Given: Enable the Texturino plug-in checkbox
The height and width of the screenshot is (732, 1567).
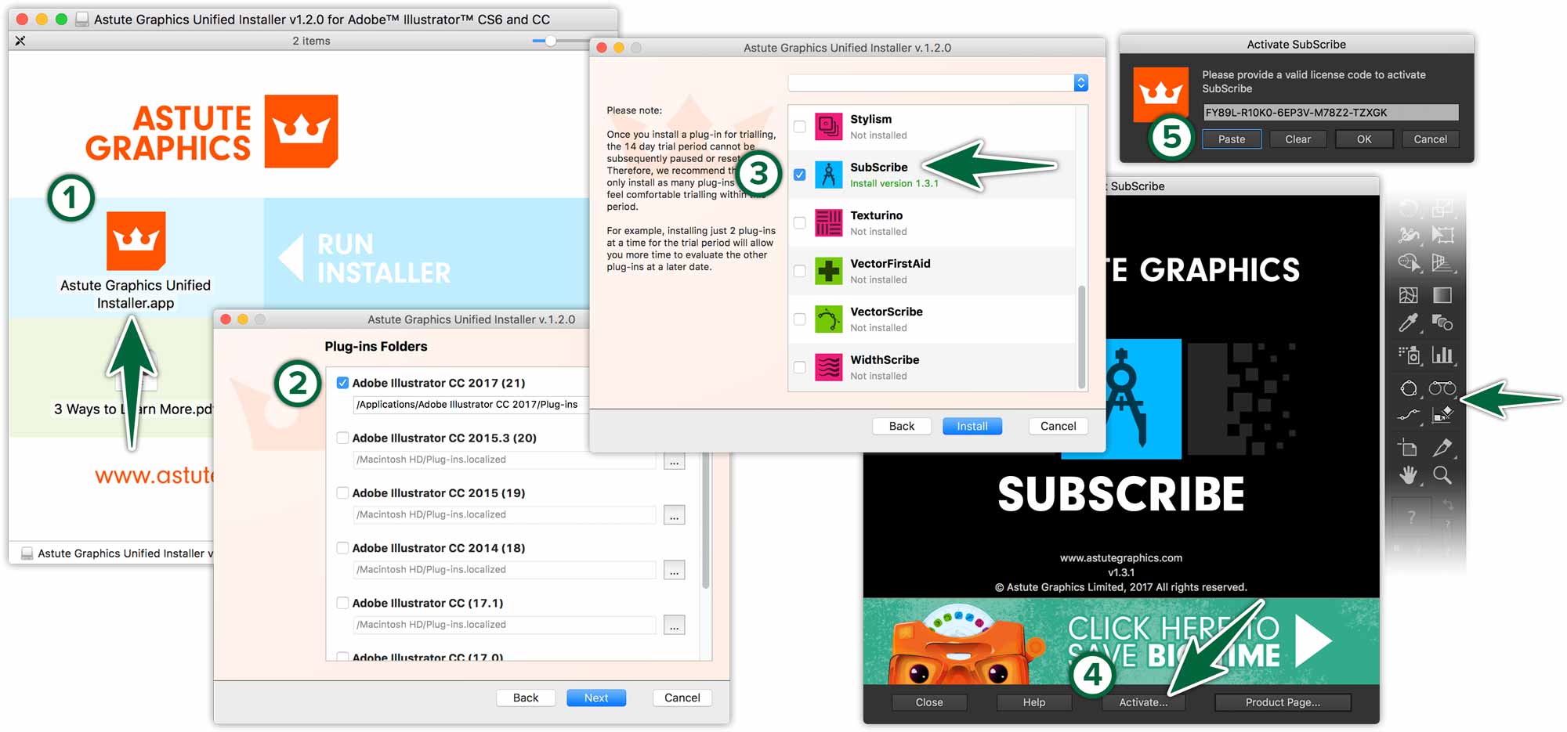Looking at the screenshot, I should [799, 222].
